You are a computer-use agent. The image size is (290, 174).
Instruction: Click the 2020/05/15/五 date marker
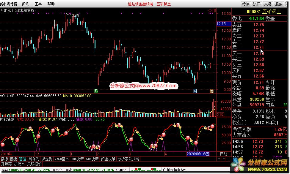198,154
